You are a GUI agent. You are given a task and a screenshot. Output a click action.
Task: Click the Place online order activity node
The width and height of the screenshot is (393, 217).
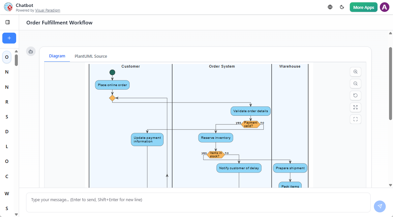[x=112, y=85]
